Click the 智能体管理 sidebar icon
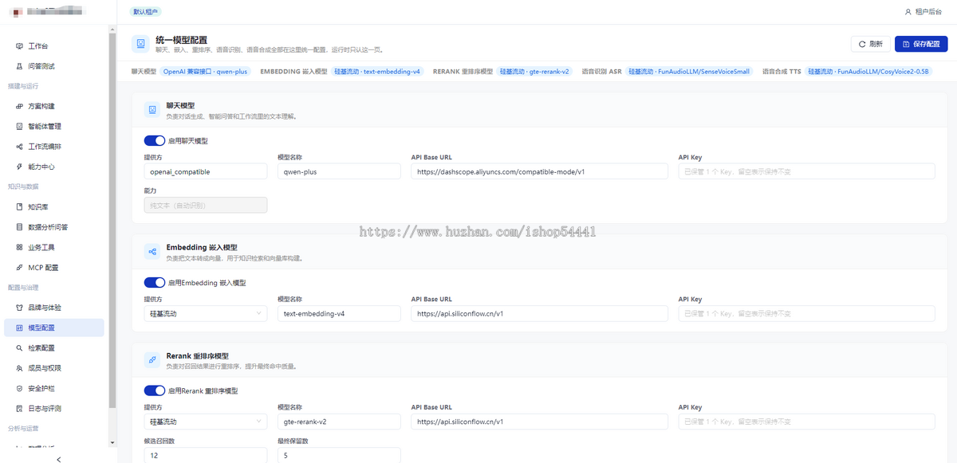Viewport: 957px width, 463px height. coord(20,126)
